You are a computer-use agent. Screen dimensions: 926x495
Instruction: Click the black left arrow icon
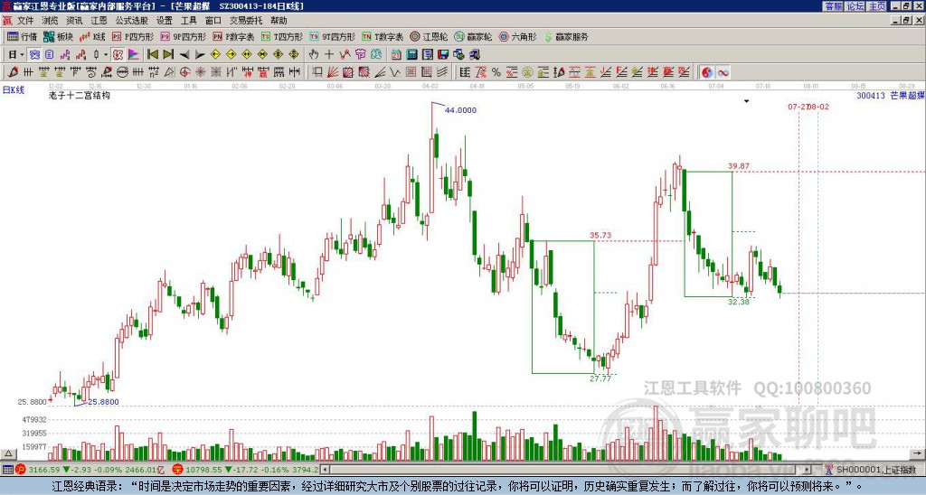(x=184, y=55)
